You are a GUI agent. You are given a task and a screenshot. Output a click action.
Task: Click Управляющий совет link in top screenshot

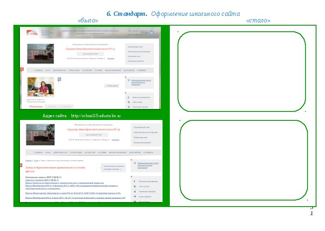click(136, 47)
